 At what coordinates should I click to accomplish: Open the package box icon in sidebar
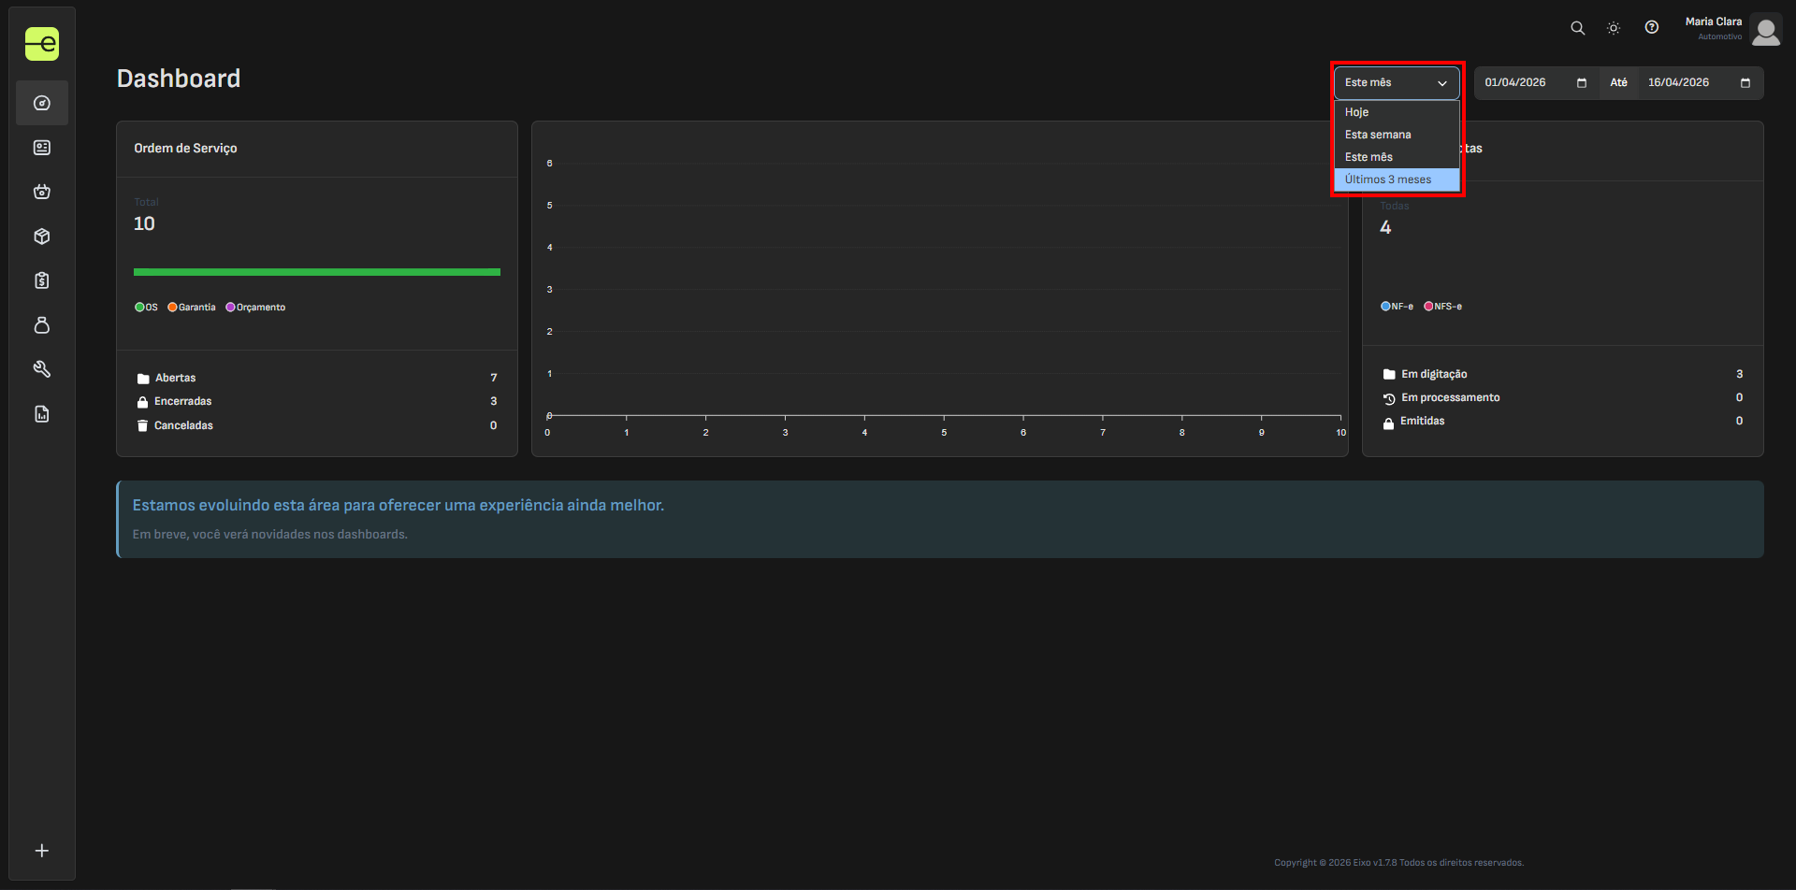[x=42, y=237]
